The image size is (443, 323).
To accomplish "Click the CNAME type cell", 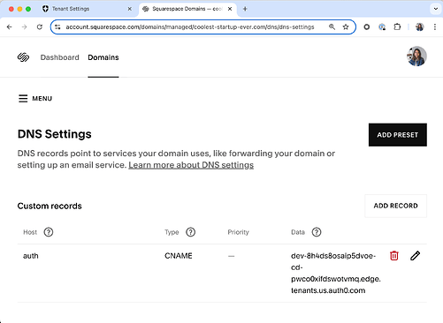I will click(x=179, y=256).
